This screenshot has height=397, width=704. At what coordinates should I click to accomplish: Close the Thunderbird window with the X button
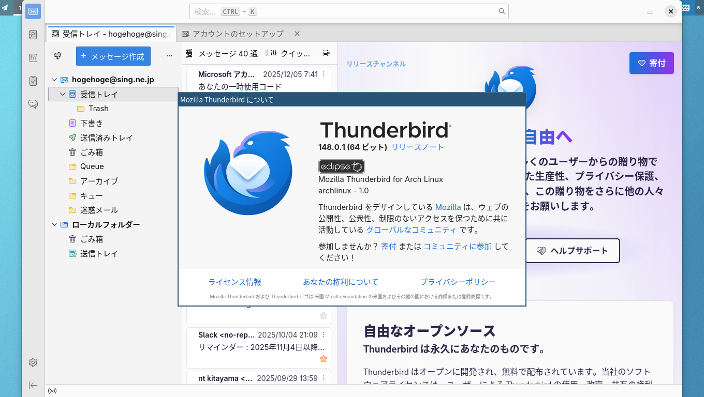click(670, 11)
